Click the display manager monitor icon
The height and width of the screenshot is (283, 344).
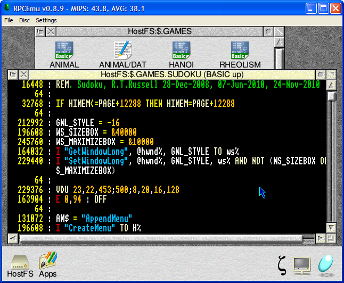tap(302, 265)
